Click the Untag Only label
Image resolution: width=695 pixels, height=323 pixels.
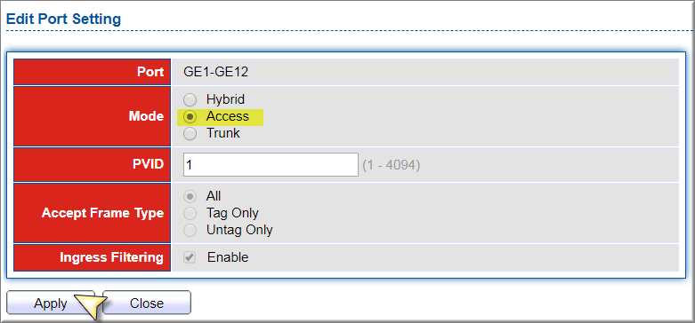239,230
